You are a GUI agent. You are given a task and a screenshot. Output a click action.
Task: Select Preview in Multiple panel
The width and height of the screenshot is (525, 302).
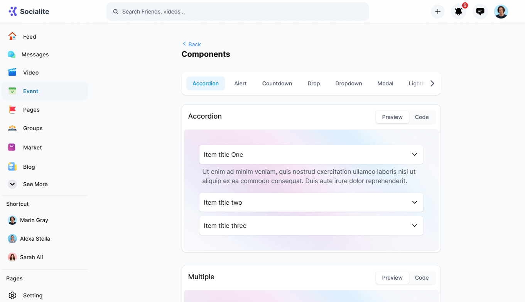392,278
